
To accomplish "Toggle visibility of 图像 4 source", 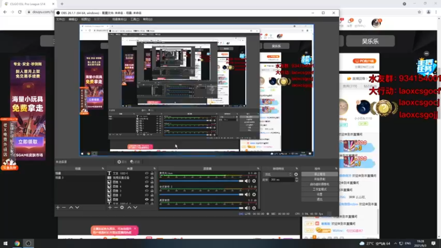I will (x=147, y=186).
